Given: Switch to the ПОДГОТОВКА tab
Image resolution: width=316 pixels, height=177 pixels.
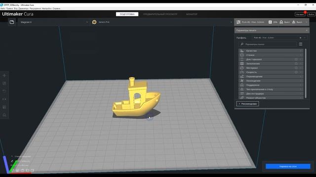Looking at the screenshot, I should pos(127,14).
